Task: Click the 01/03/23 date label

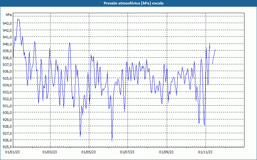Action: 50,152
